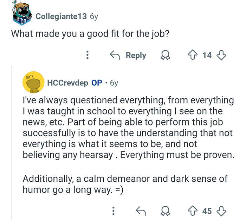Open more options on Collegiante13's comment
The height and width of the screenshot is (220, 246).
click(88, 55)
